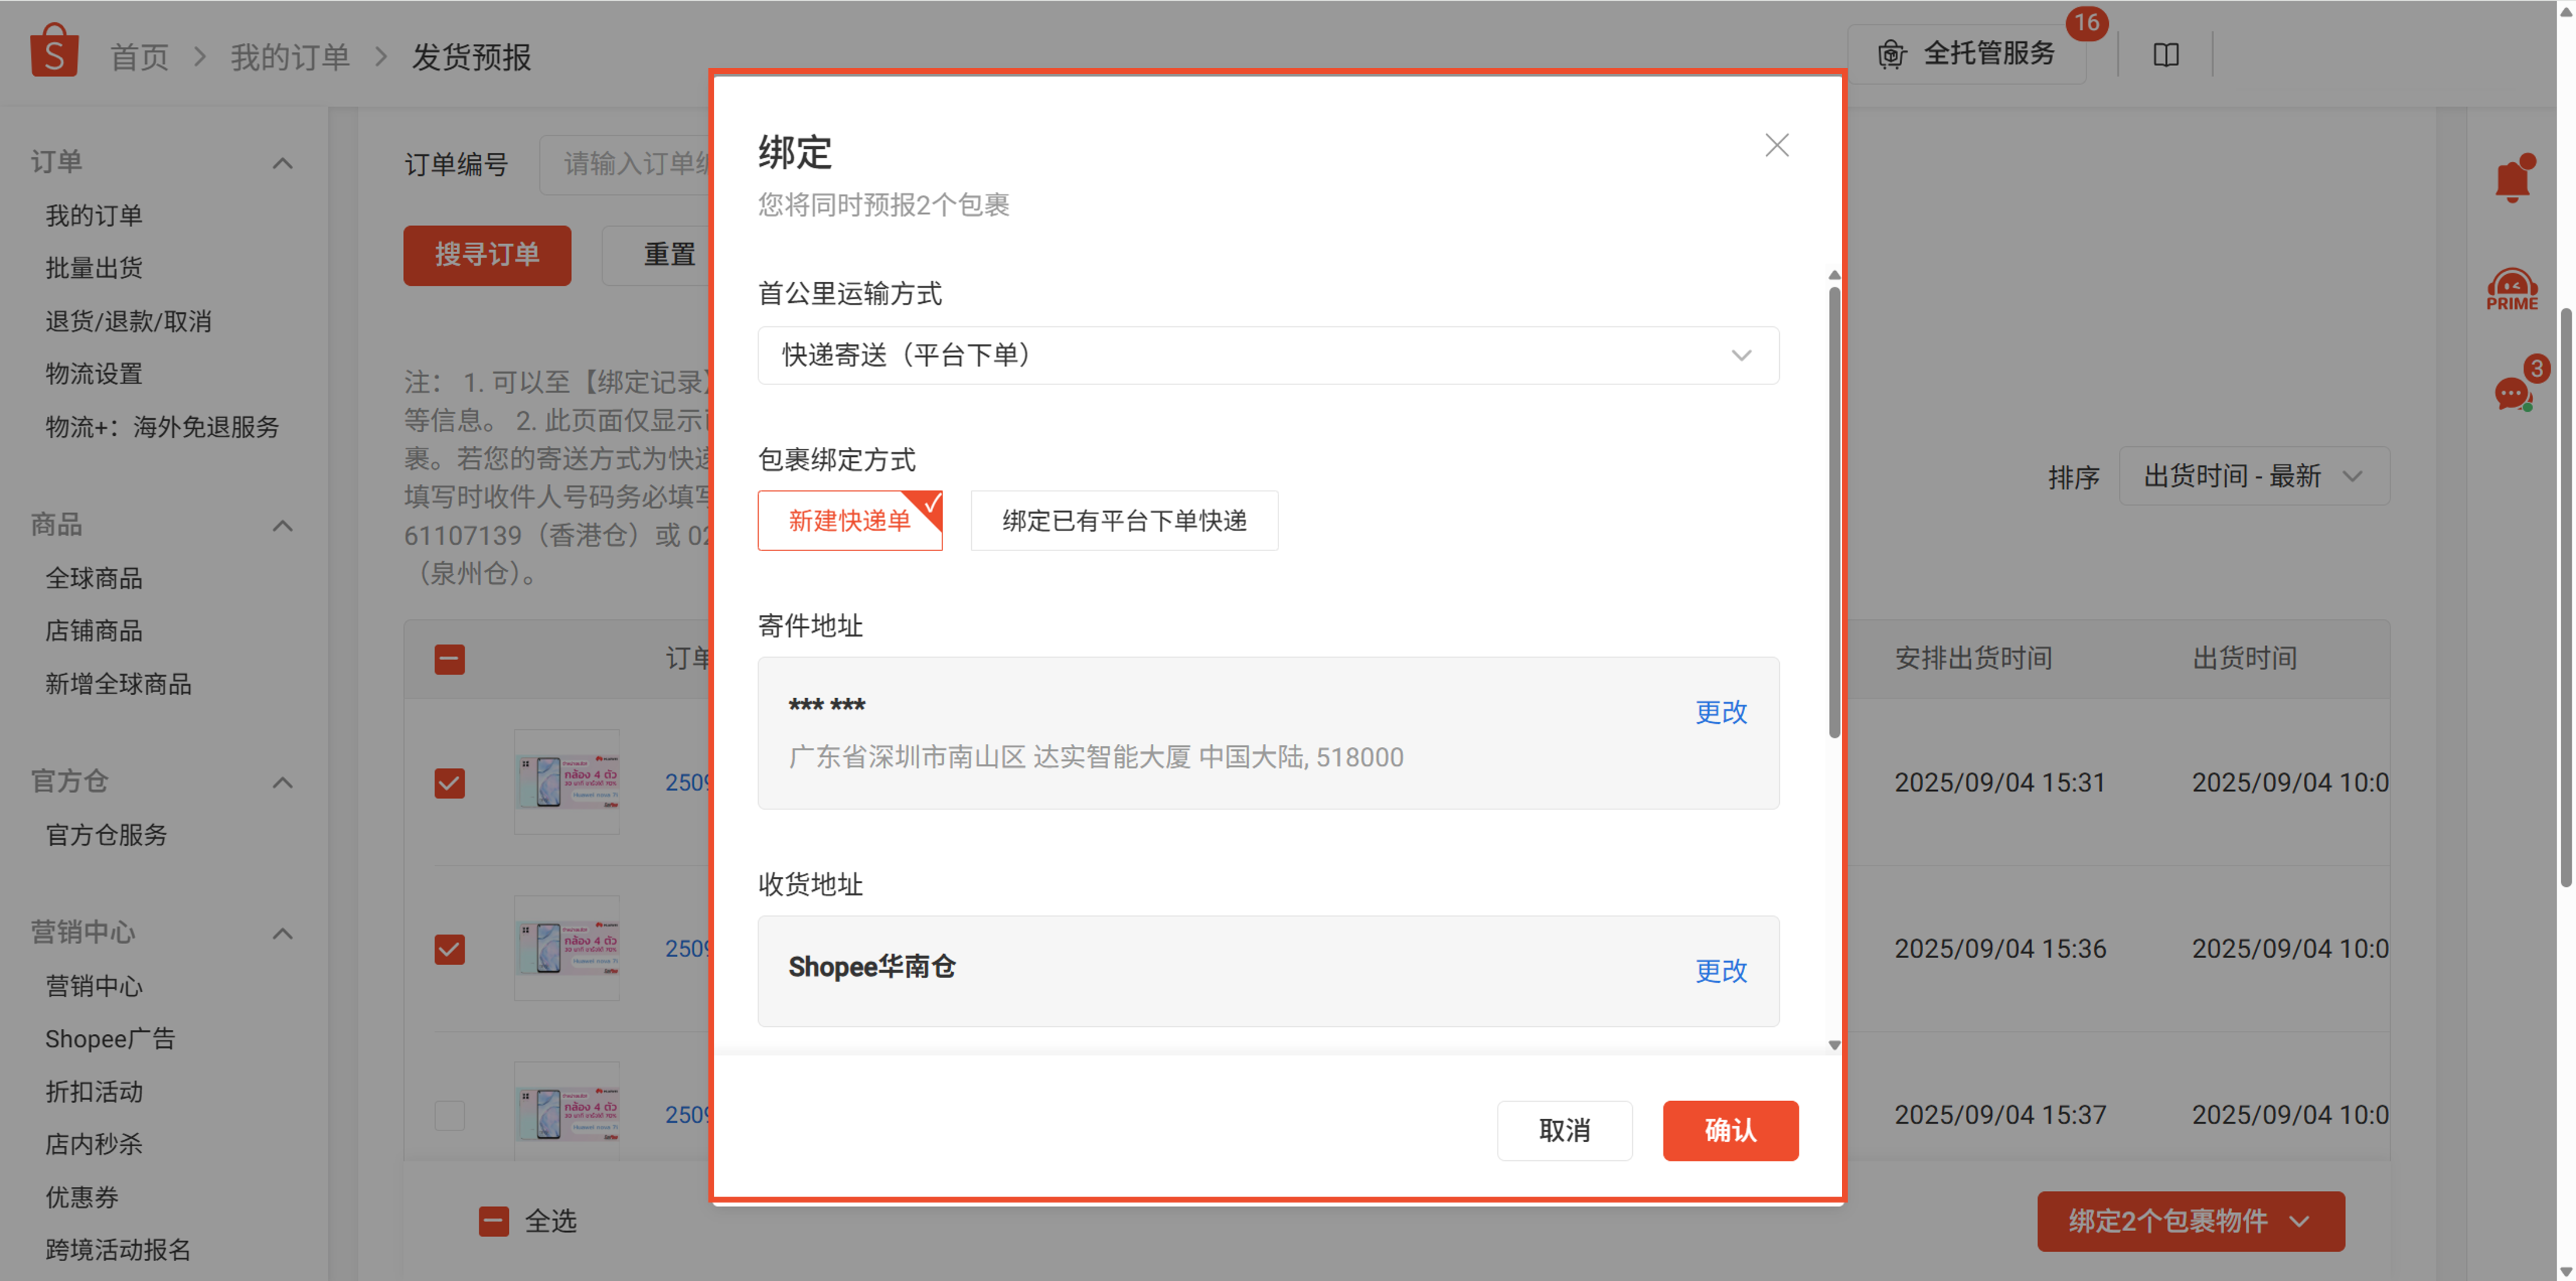Click 更改 for Shopee华南仓 address
The width and height of the screenshot is (2576, 1281).
coord(1720,971)
